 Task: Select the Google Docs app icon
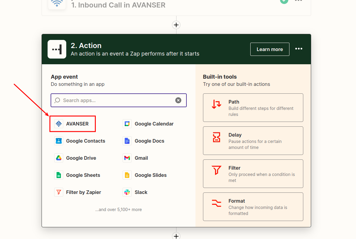coord(127,141)
